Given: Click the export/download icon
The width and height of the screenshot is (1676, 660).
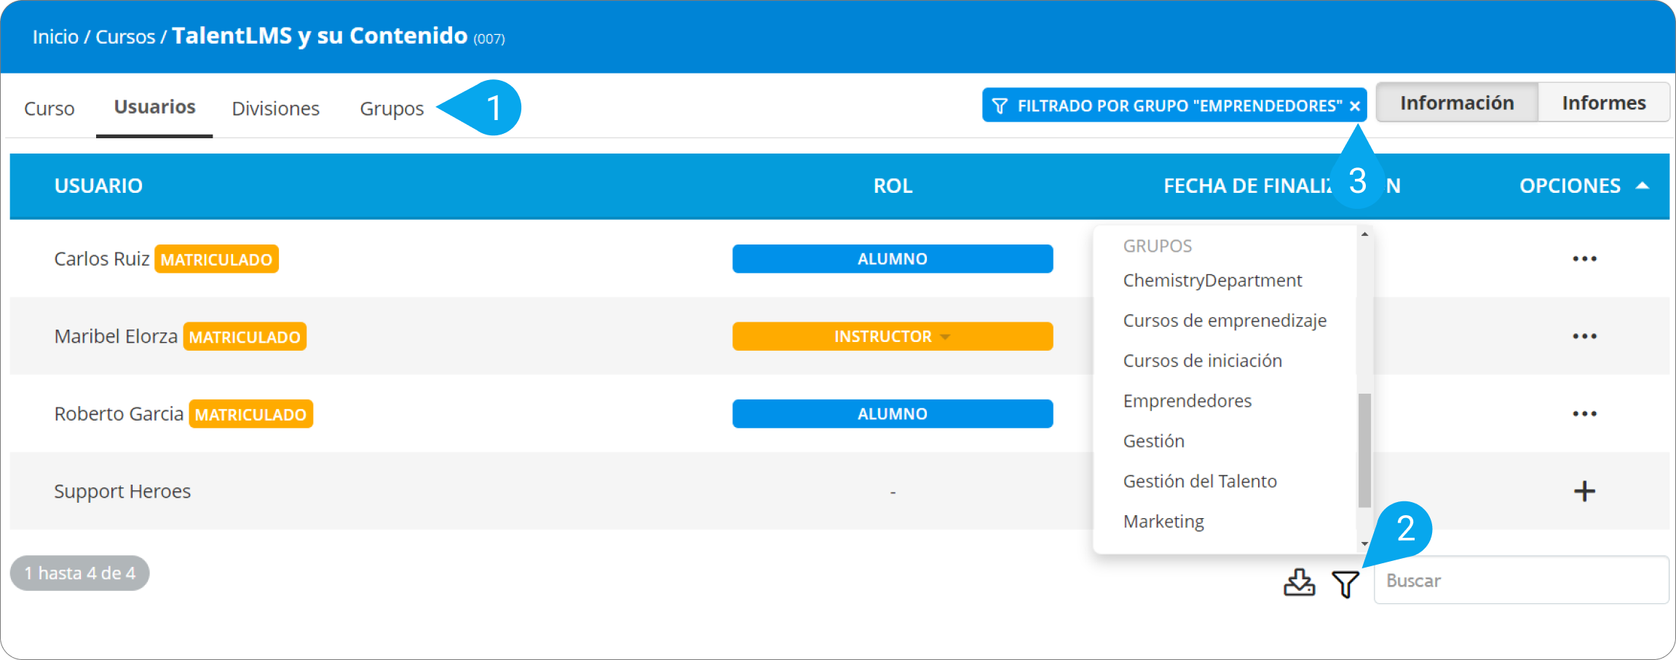Looking at the screenshot, I should point(1299,583).
